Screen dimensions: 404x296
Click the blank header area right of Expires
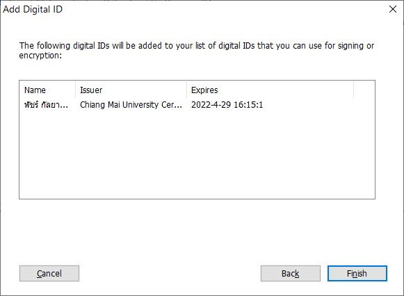364,90
